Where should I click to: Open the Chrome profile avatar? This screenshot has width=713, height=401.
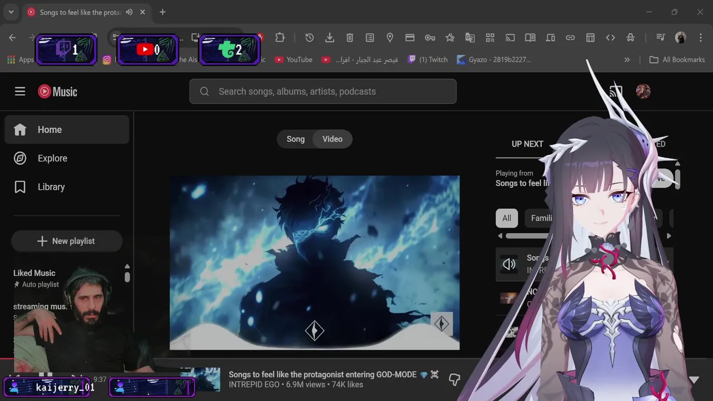click(681, 37)
